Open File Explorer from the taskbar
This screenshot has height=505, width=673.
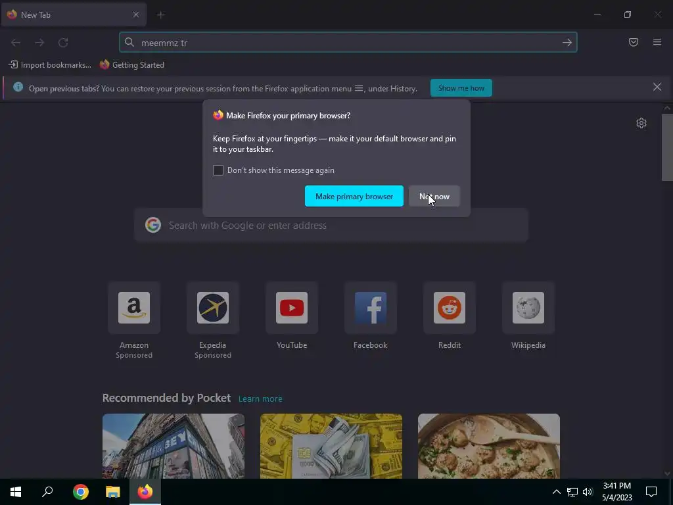[x=113, y=492]
